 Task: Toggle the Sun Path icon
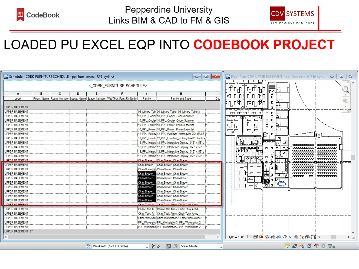click(x=261, y=237)
